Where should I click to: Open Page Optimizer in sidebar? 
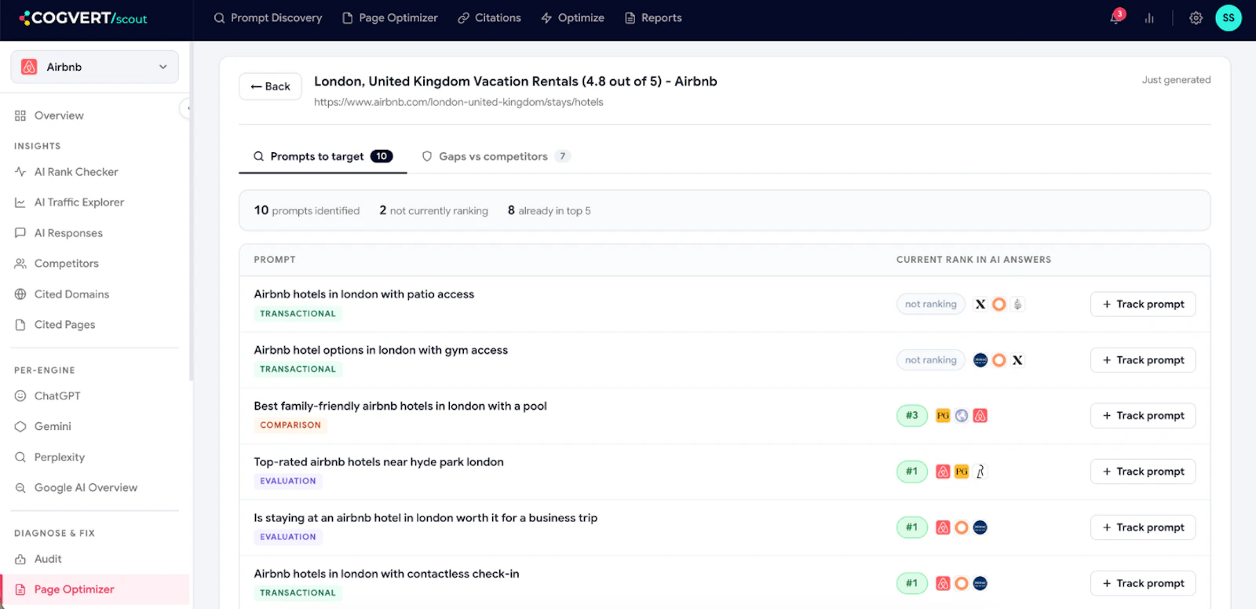[x=95, y=589]
